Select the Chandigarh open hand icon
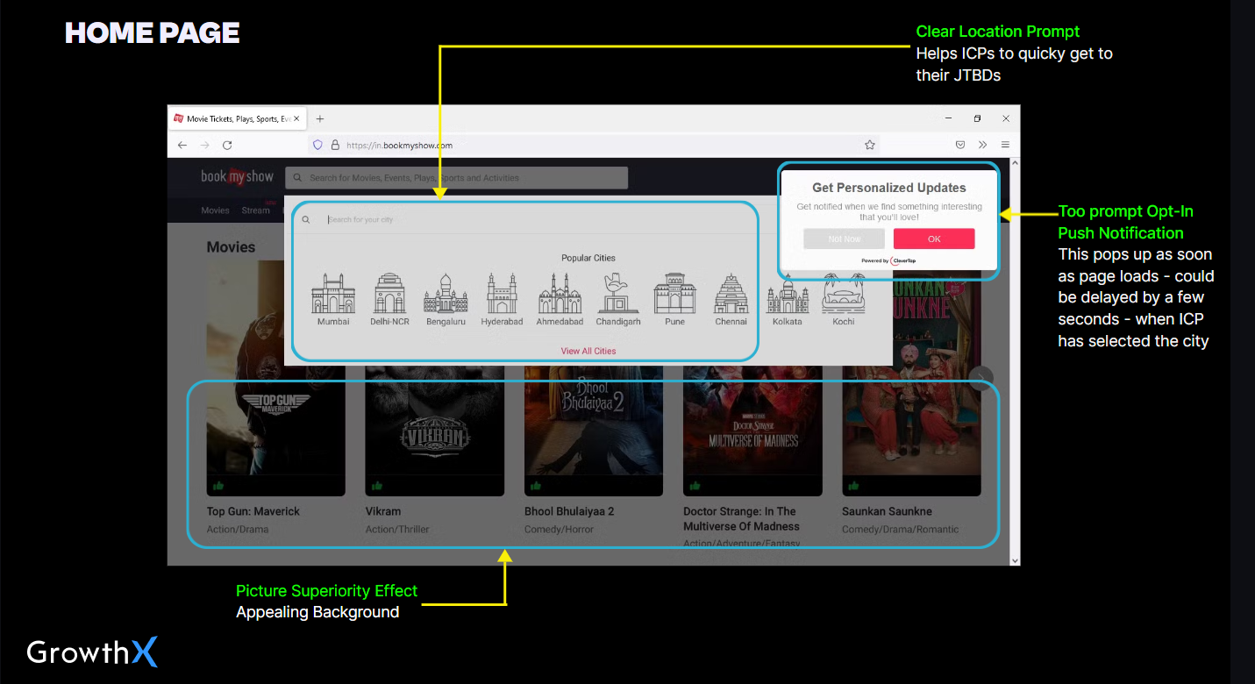 coord(618,293)
